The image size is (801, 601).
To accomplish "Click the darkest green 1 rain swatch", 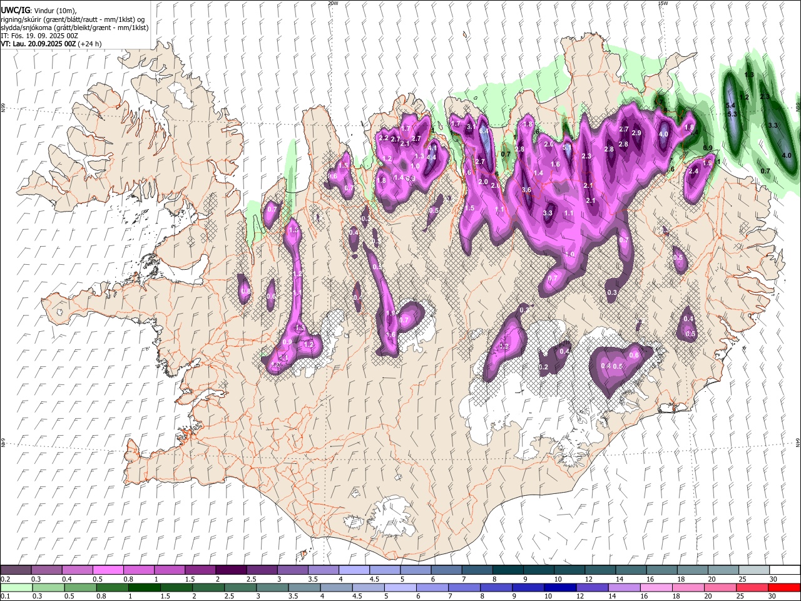I will [144, 587].
